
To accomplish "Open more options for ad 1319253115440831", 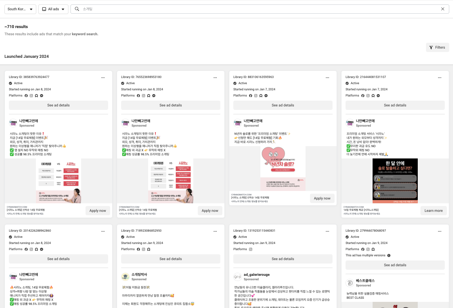I will [x=327, y=231].
